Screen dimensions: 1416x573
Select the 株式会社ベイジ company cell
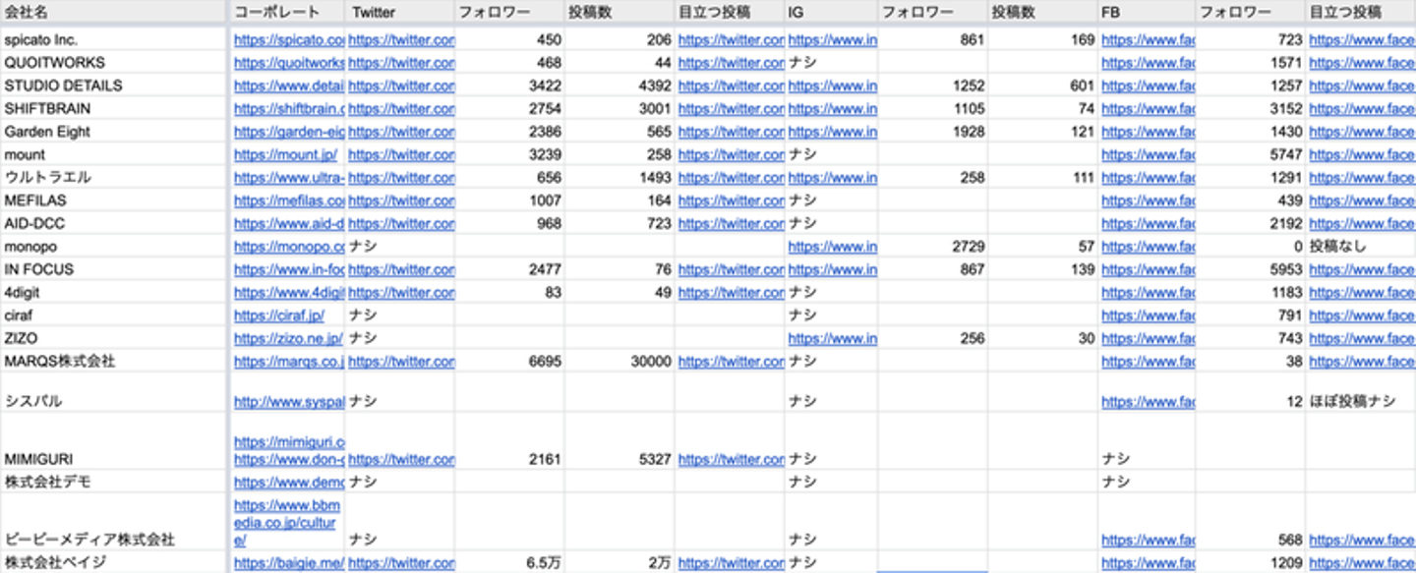tap(114, 563)
